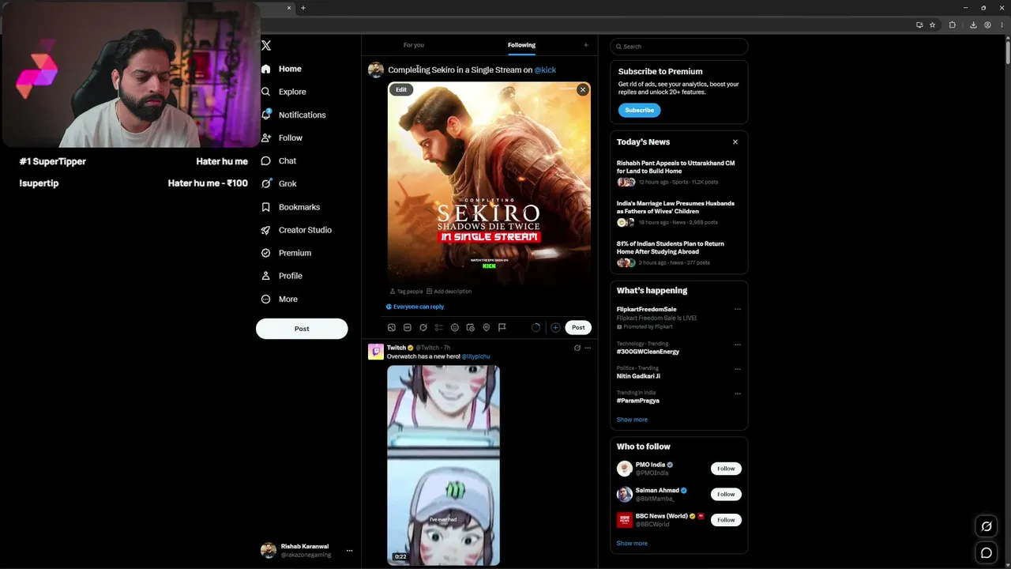Add another post to the thread
The image size is (1011, 569).
coord(555,327)
